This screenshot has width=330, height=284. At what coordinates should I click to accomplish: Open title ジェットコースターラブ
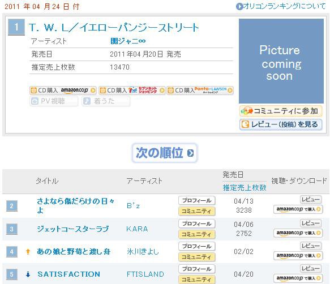point(73,229)
